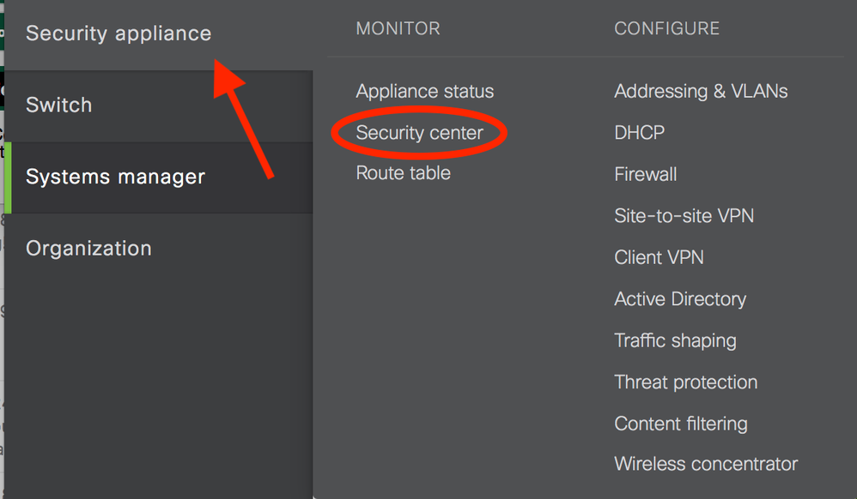Go to Threat protection settings
857x499 pixels.
[x=686, y=382]
